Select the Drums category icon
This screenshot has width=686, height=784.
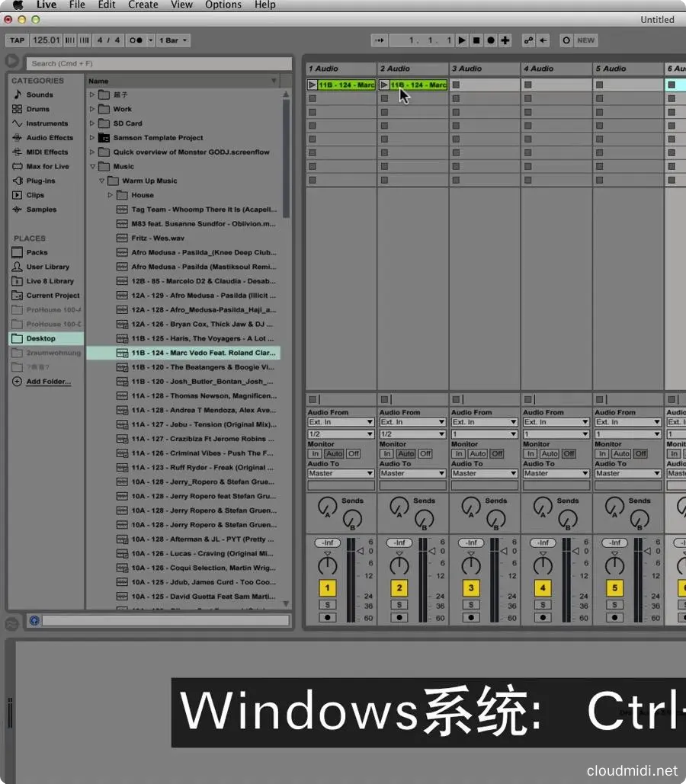[x=18, y=109]
